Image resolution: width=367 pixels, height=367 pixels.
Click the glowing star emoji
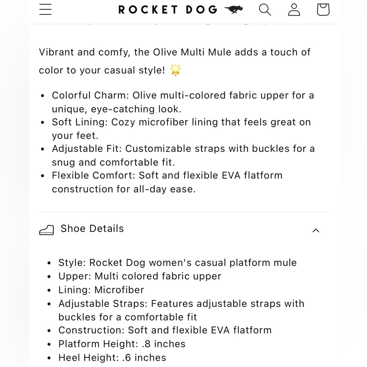point(175,70)
